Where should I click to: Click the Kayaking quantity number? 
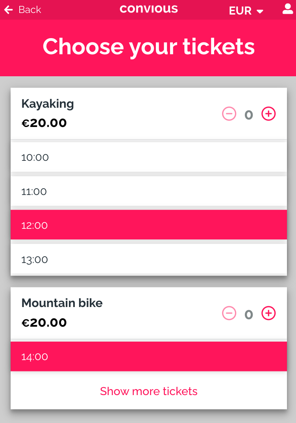point(249,115)
